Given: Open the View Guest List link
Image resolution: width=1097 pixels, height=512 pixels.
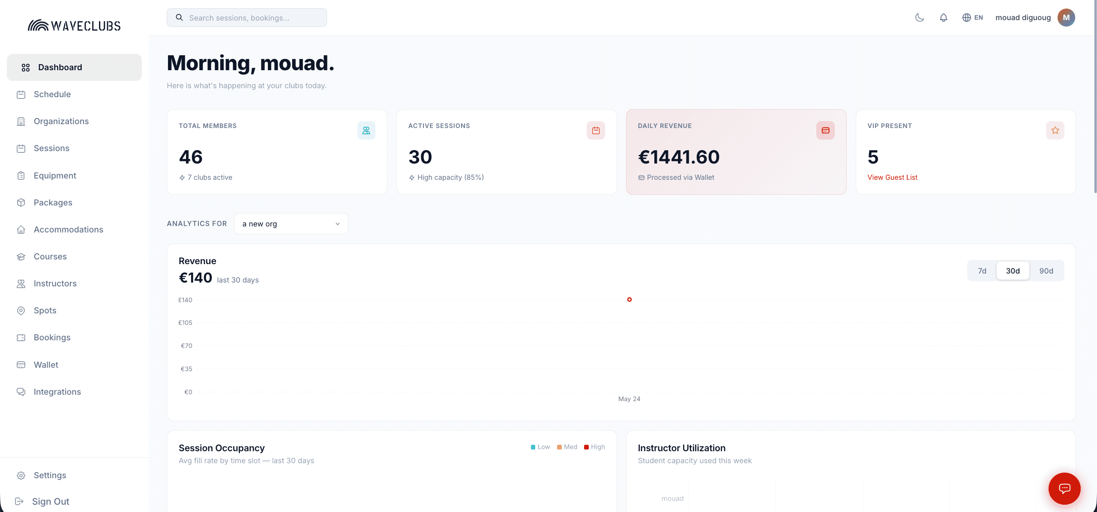Looking at the screenshot, I should pos(892,177).
